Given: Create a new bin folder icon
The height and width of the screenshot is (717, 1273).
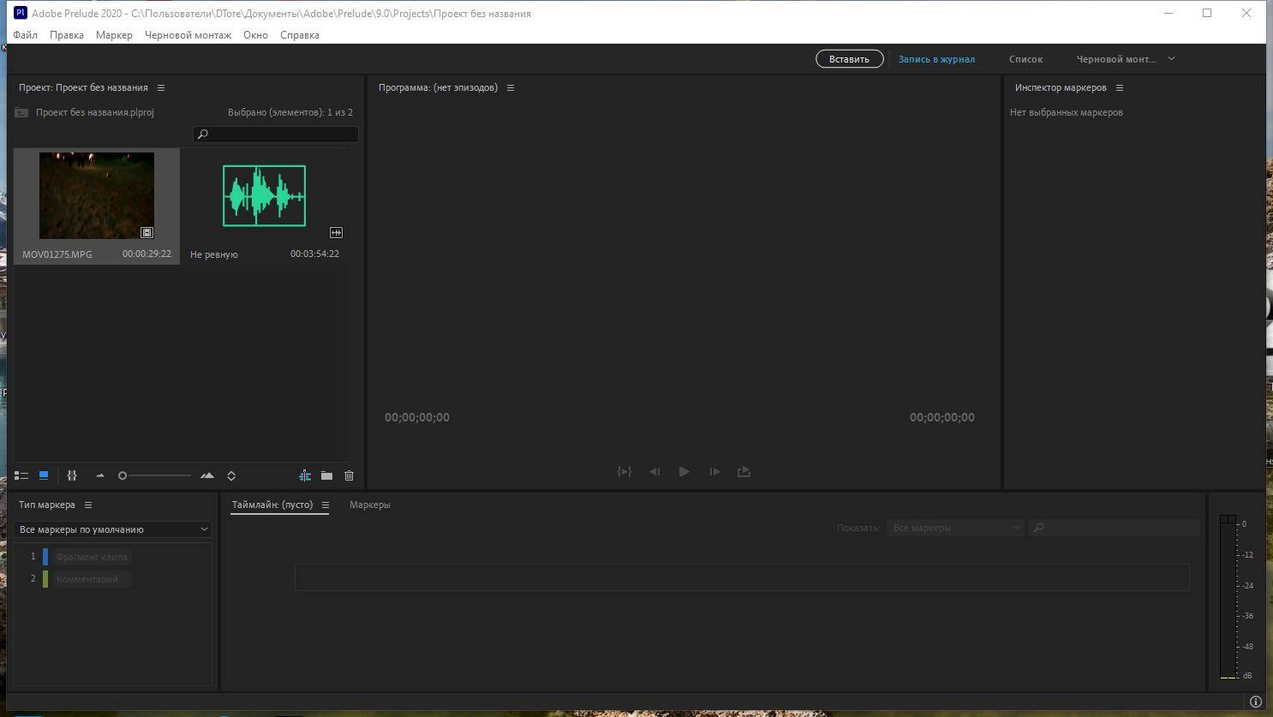Looking at the screenshot, I should (326, 475).
